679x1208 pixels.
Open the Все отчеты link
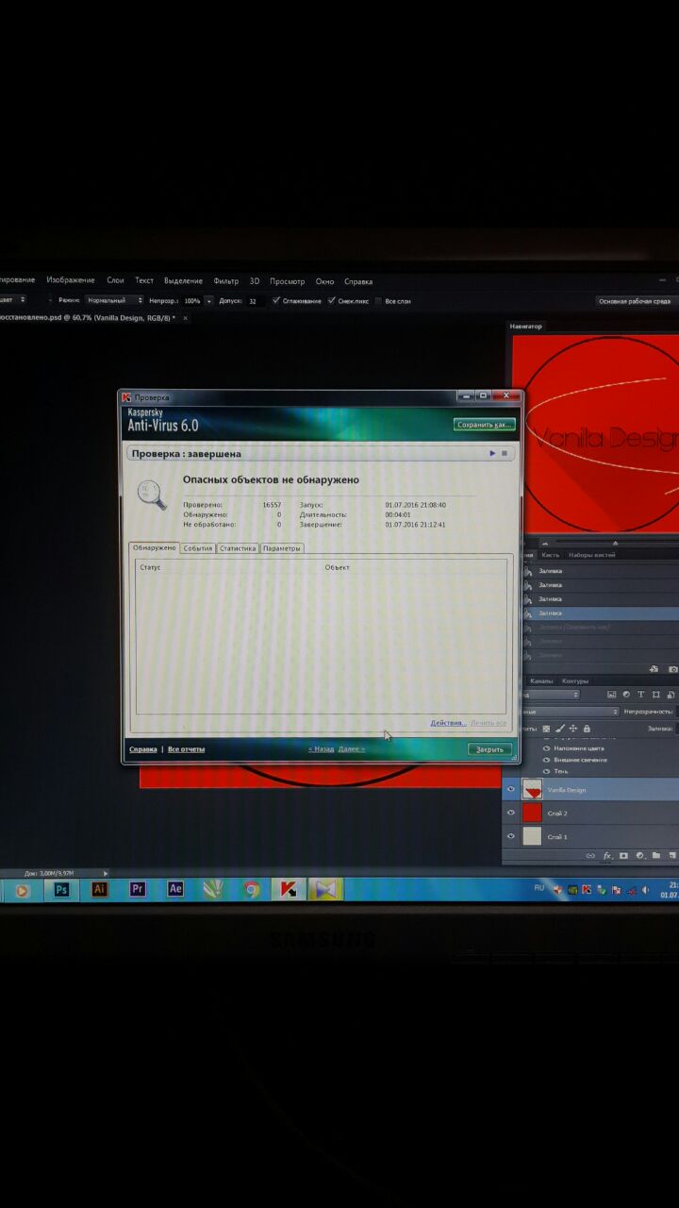coord(186,749)
